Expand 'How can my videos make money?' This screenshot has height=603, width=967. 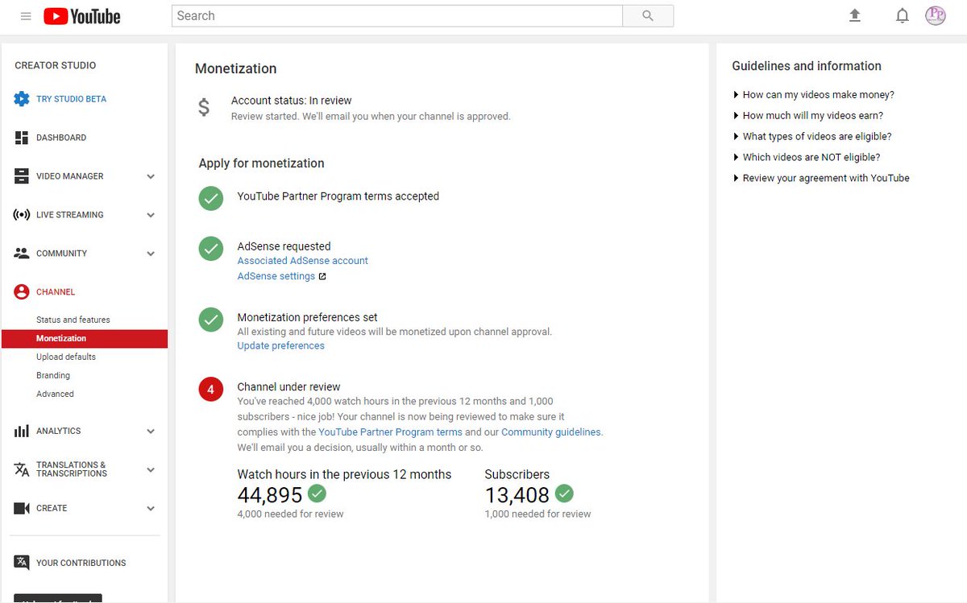[814, 94]
